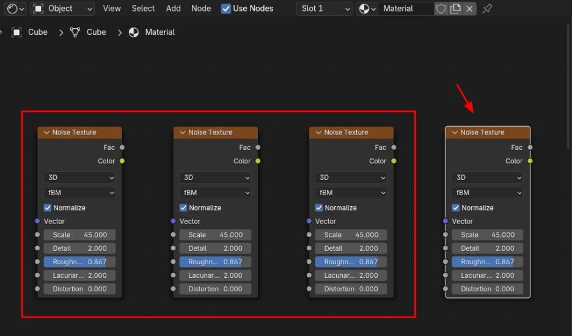Click the Detail 2.000 field on first node
This screenshot has height=336, width=572.
79,248
